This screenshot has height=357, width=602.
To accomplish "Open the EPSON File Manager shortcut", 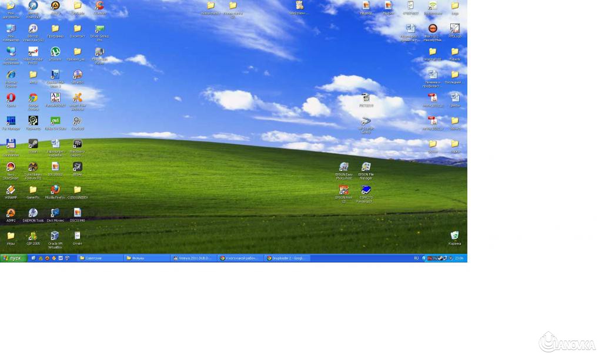I will (366, 171).
